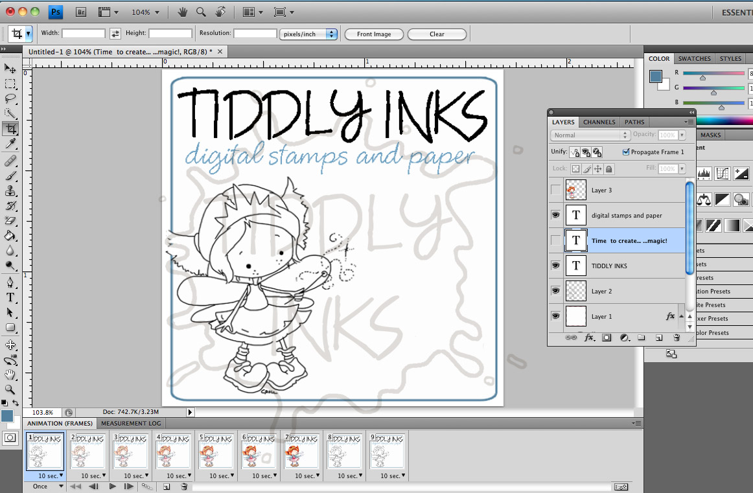The image size is (753, 493).
Task: Delete layer with Layers trash icon
Action: [677, 338]
